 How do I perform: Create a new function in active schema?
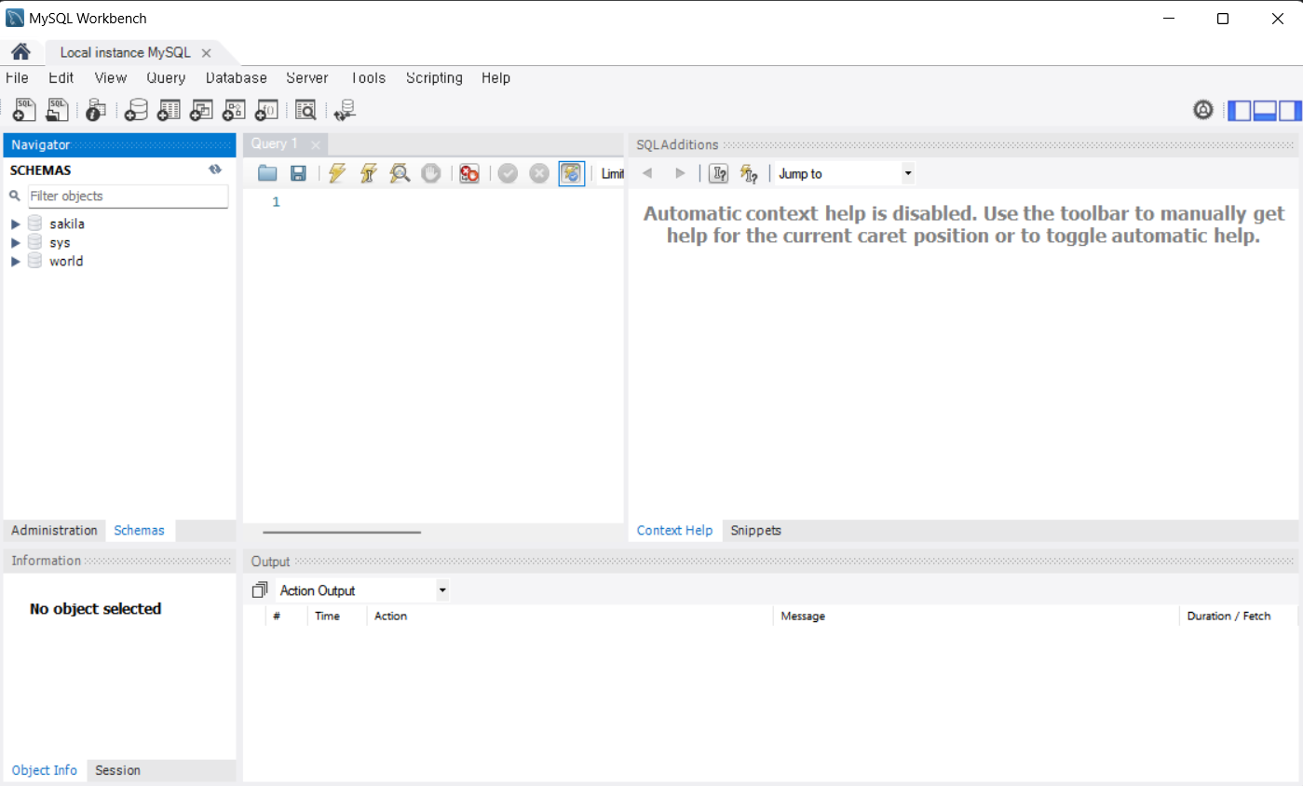click(266, 110)
